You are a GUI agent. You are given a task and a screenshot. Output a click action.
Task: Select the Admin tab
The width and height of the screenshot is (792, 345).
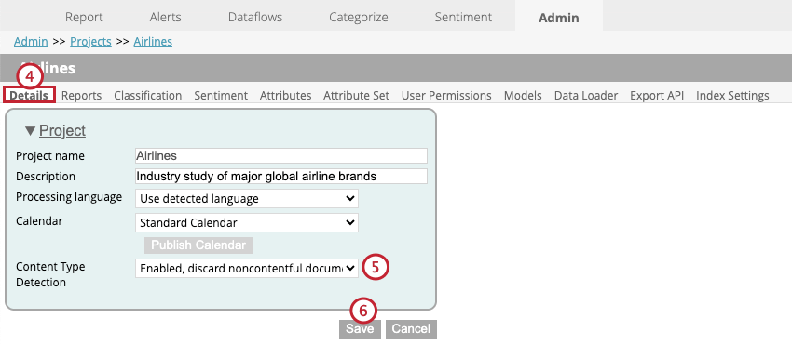point(559,17)
